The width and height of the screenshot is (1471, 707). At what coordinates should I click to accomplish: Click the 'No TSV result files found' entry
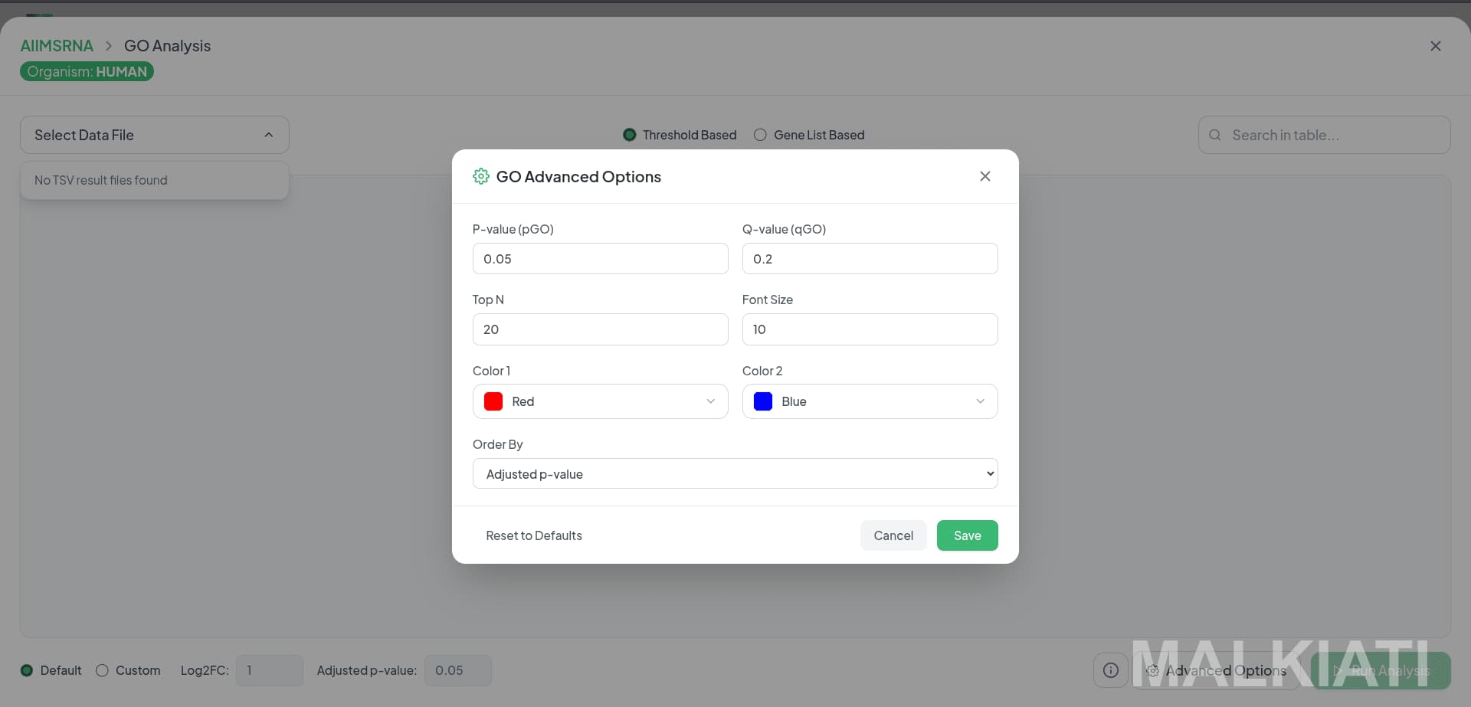pyautogui.click(x=155, y=180)
